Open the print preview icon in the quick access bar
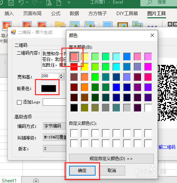The height and width of the screenshot is (183, 177). pyautogui.click(x=49, y=2)
